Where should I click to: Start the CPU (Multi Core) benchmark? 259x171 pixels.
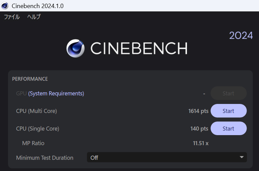(229, 111)
